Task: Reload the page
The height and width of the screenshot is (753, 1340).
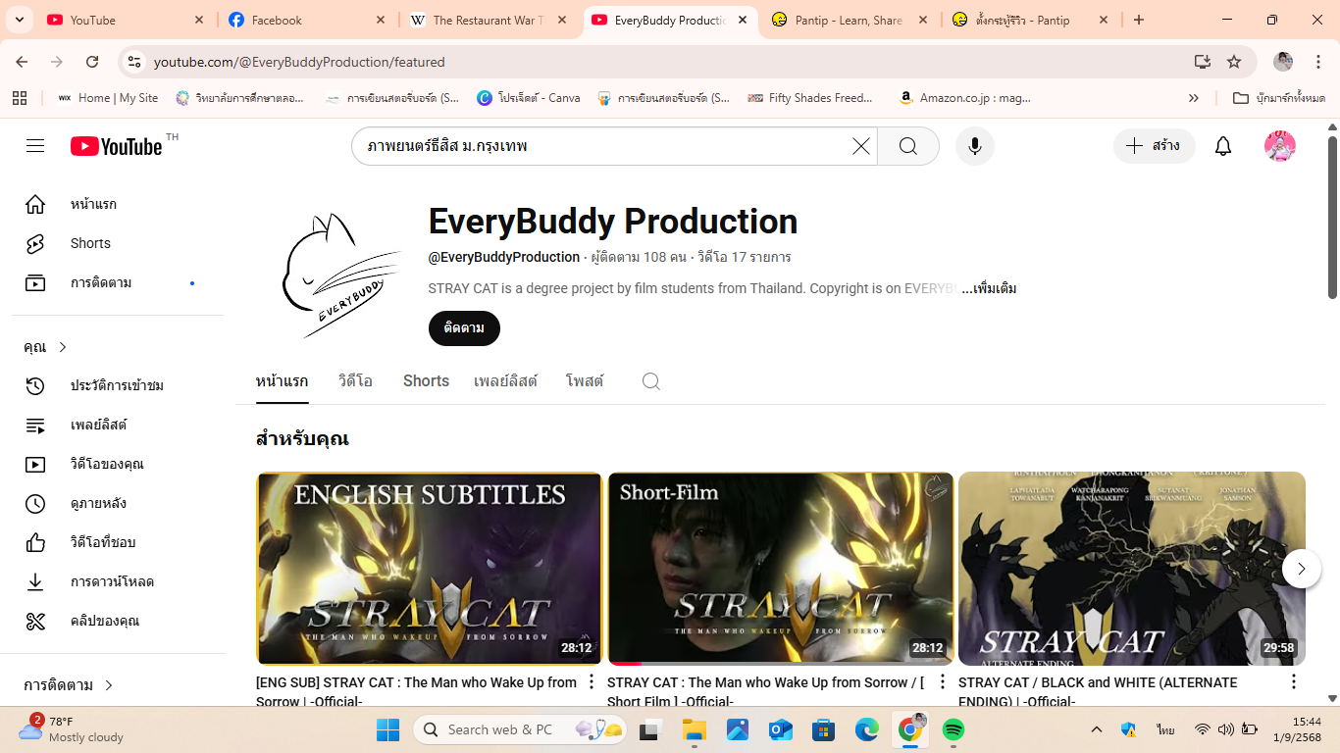Action: tap(92, 62)
